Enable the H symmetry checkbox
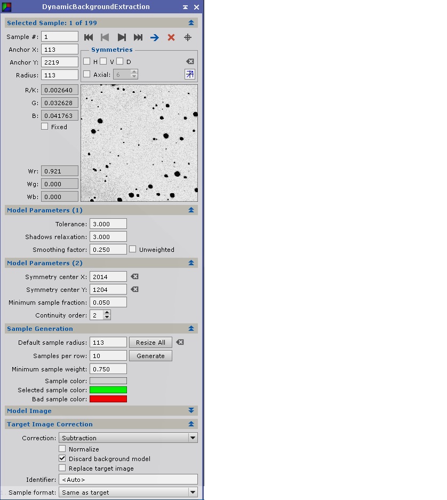 click(x=87, y=61)
